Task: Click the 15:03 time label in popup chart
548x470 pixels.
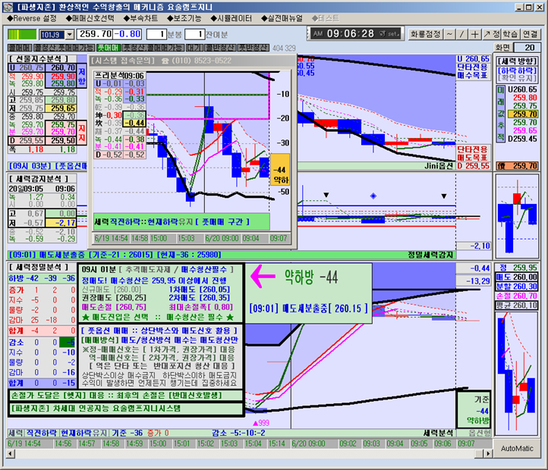Action: (x=186, y=239)
